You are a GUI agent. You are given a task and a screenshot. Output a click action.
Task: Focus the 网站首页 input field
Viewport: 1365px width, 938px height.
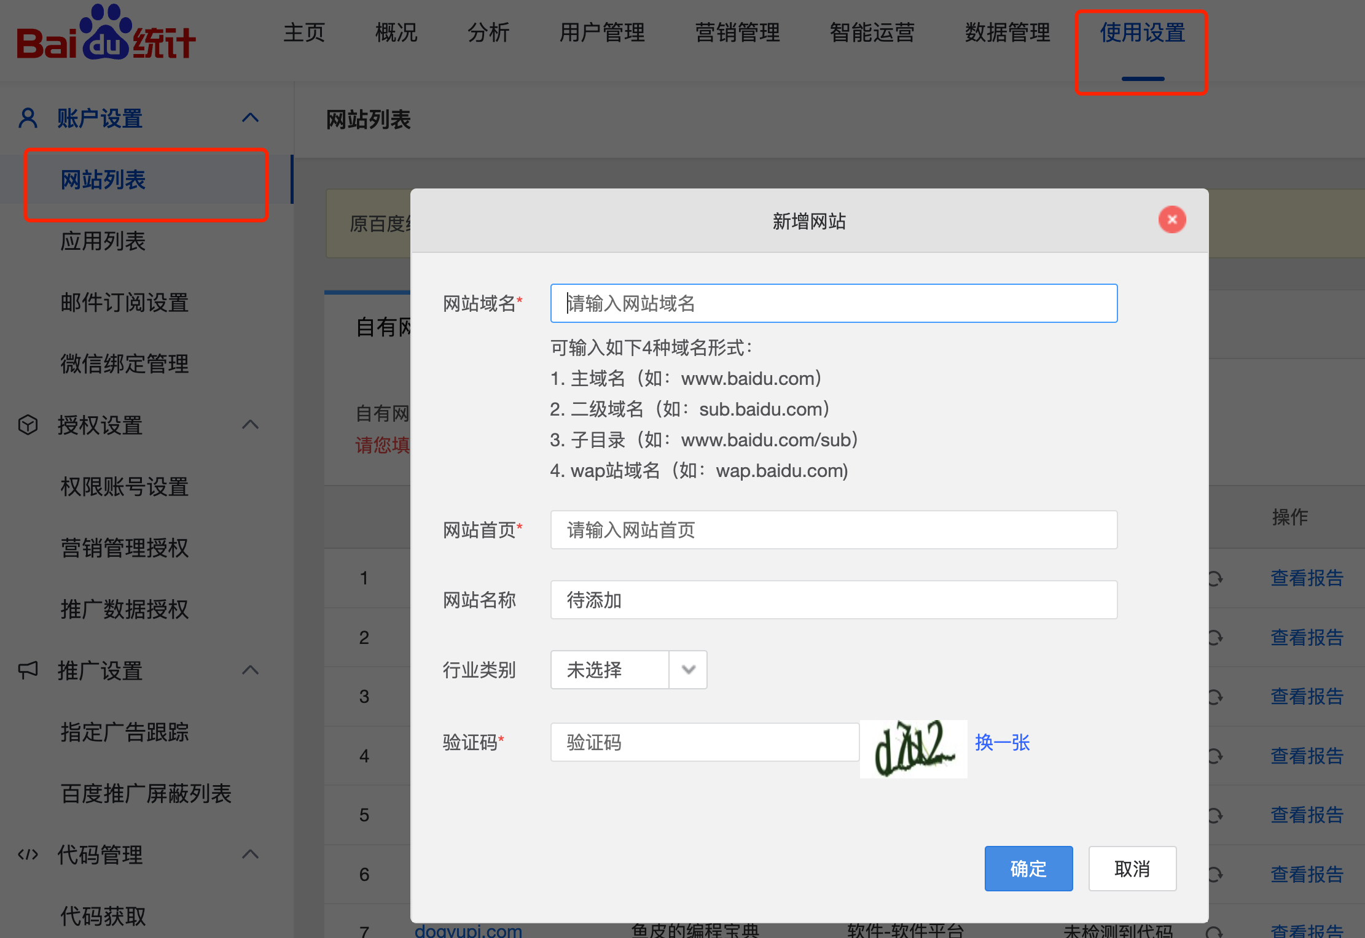point(833,530)
